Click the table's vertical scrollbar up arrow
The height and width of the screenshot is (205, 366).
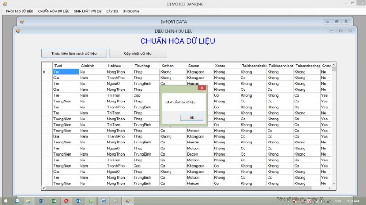click(333, 65)
